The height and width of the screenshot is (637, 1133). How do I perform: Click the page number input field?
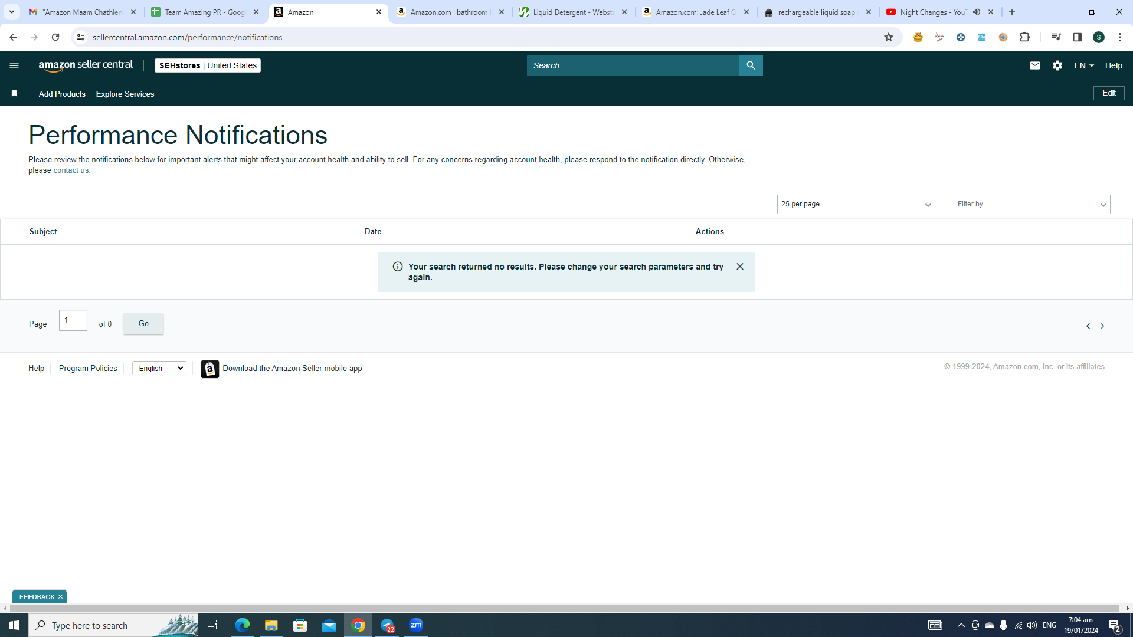[73, 320]
